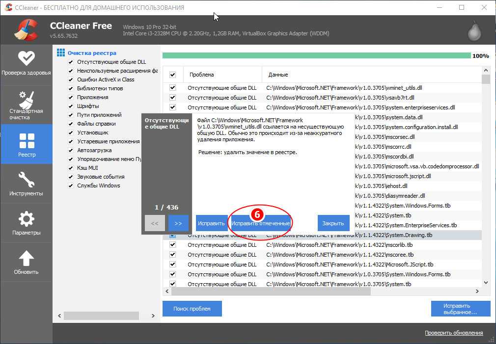Uncheck the mscorlib.tlb row checkbox
Image resolution: width=496 pixels, height=344 pixels.
172,245
